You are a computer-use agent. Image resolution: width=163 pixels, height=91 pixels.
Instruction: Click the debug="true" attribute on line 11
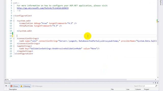pos(41,23)
